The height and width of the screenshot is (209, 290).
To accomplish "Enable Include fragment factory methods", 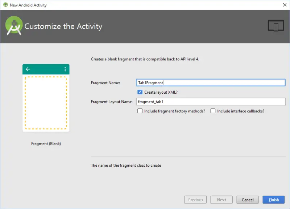I will [140, 111].
